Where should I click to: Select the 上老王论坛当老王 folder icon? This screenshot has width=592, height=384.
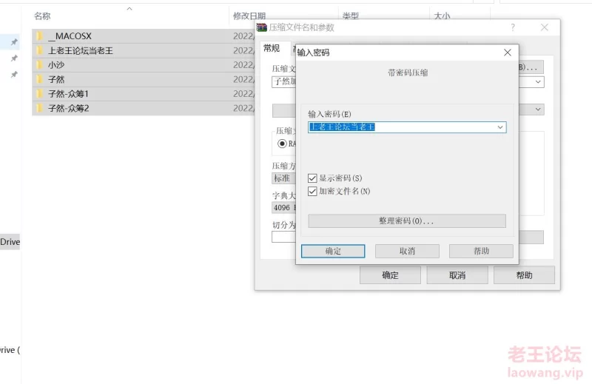click(40, 50)
